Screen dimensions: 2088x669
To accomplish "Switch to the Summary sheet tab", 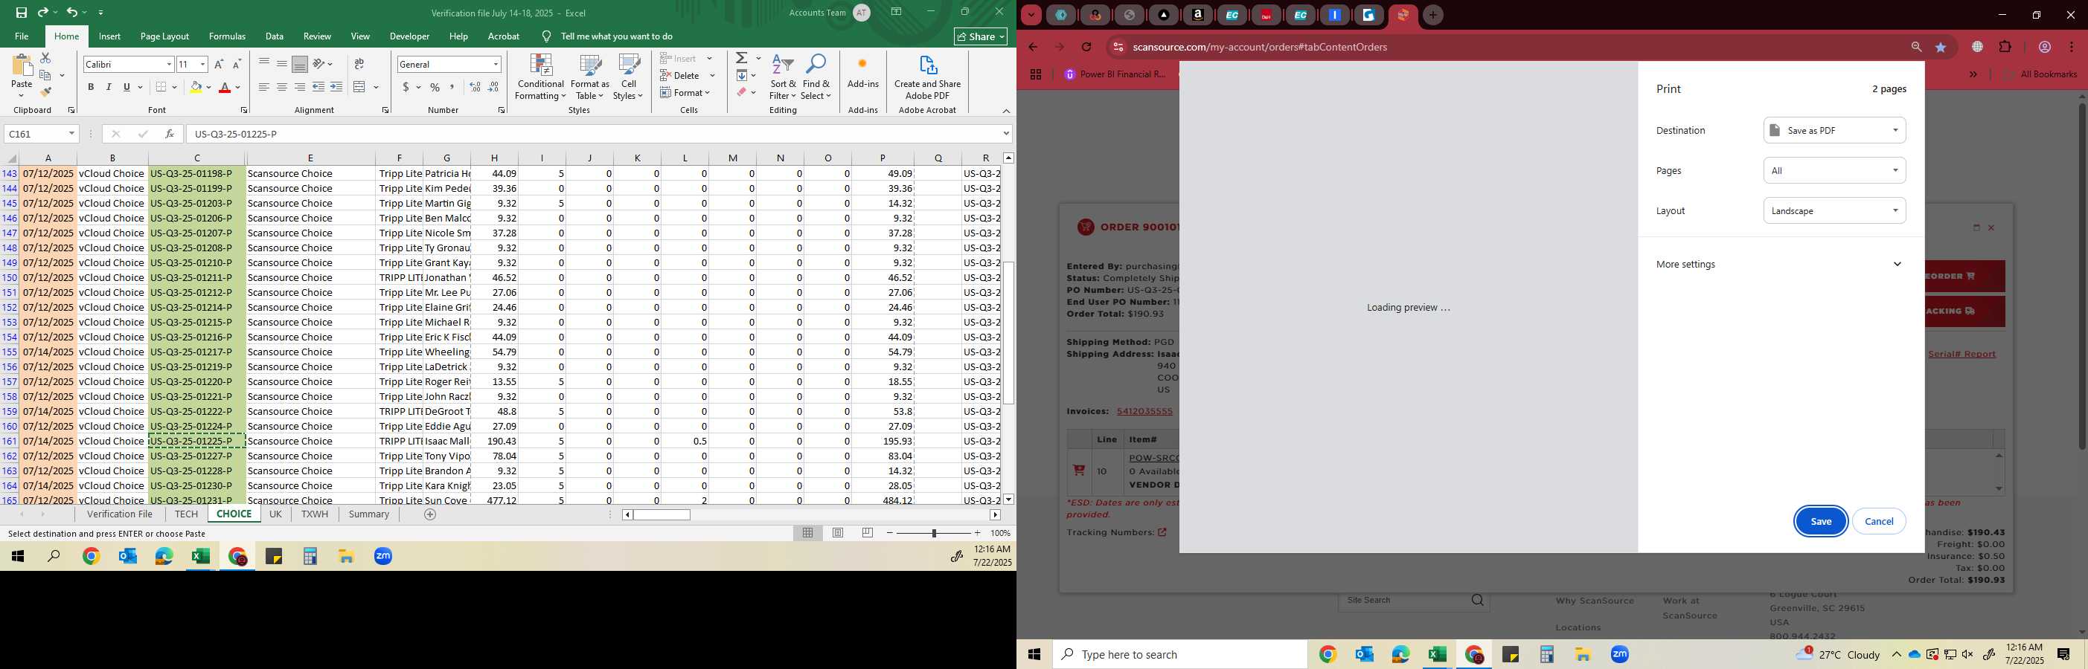I will click(x=369, y=514).
